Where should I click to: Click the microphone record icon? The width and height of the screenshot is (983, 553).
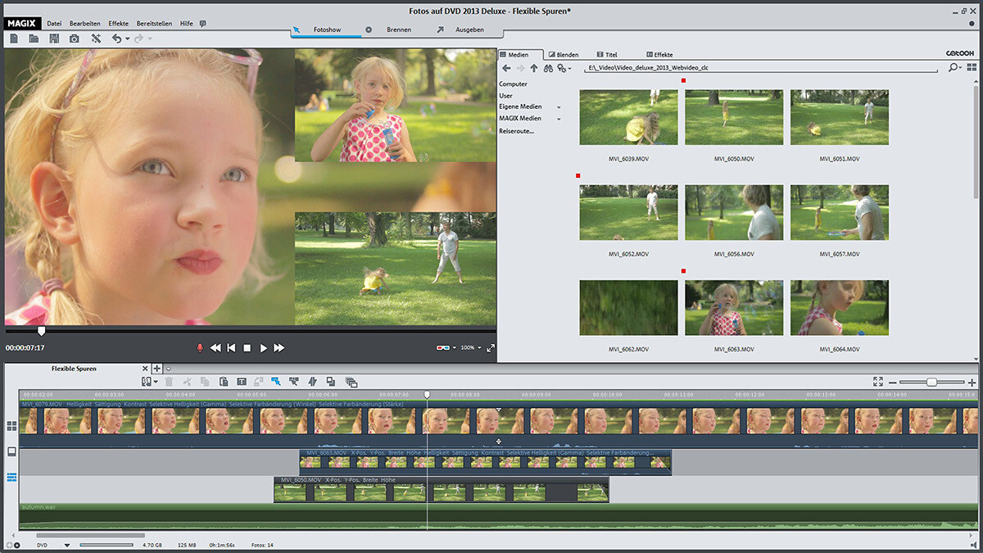click(199, 348)
